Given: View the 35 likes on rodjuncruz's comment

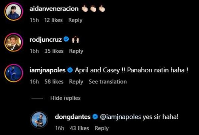Looking at the screenshot, I should [x=54, y=51].
